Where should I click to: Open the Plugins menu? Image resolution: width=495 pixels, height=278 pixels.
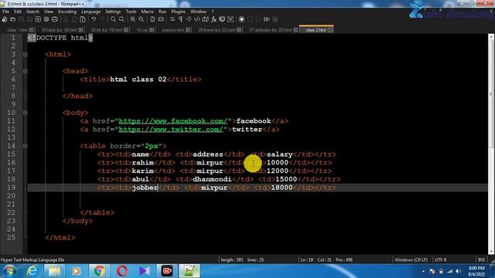pos(179,12)
